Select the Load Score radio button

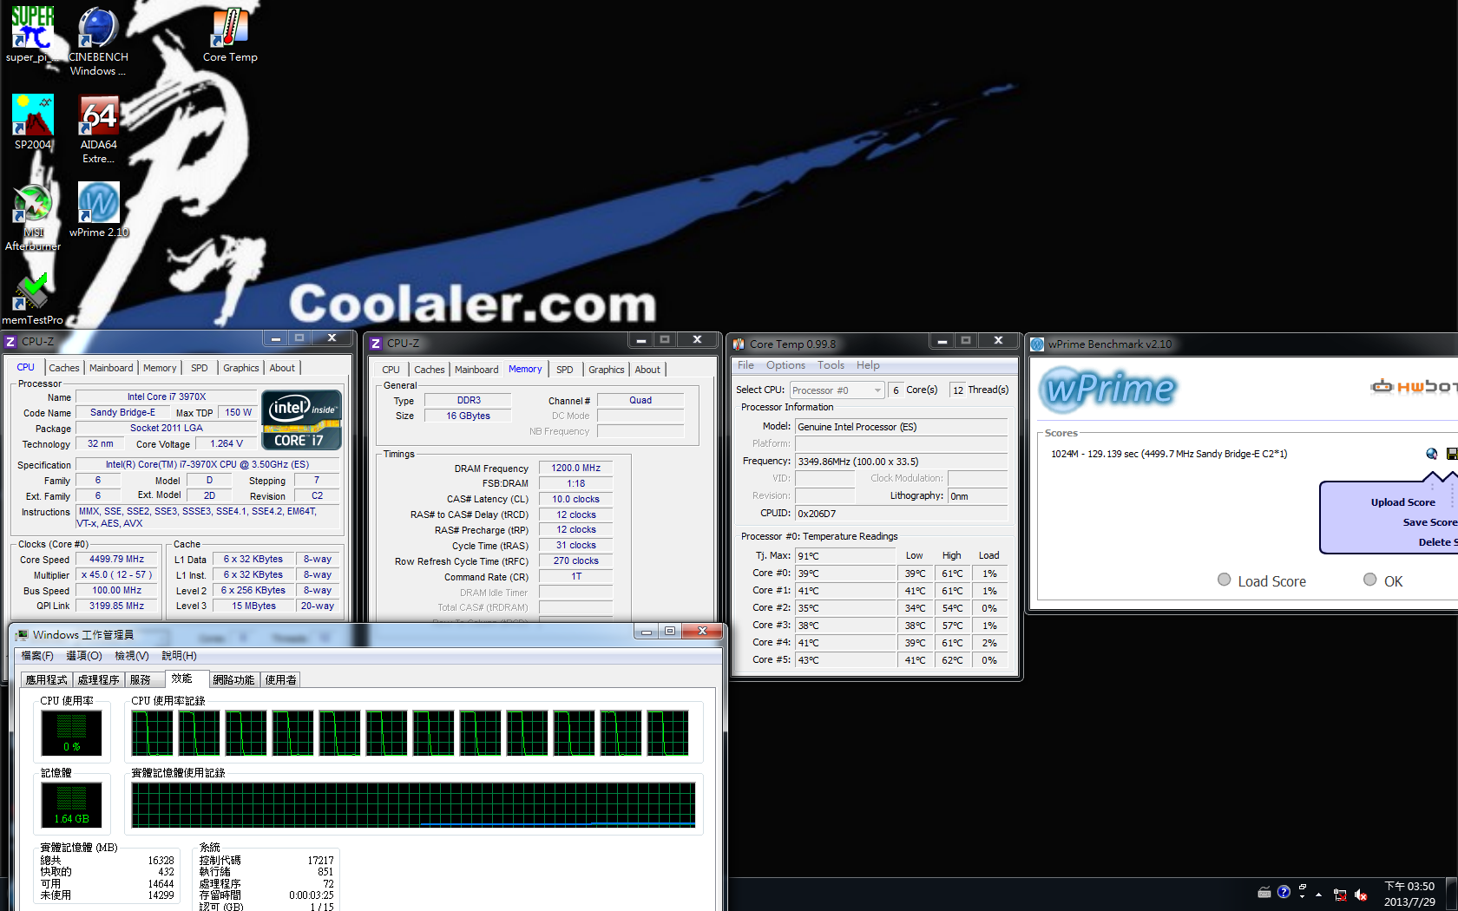[x=1224, y=580]
